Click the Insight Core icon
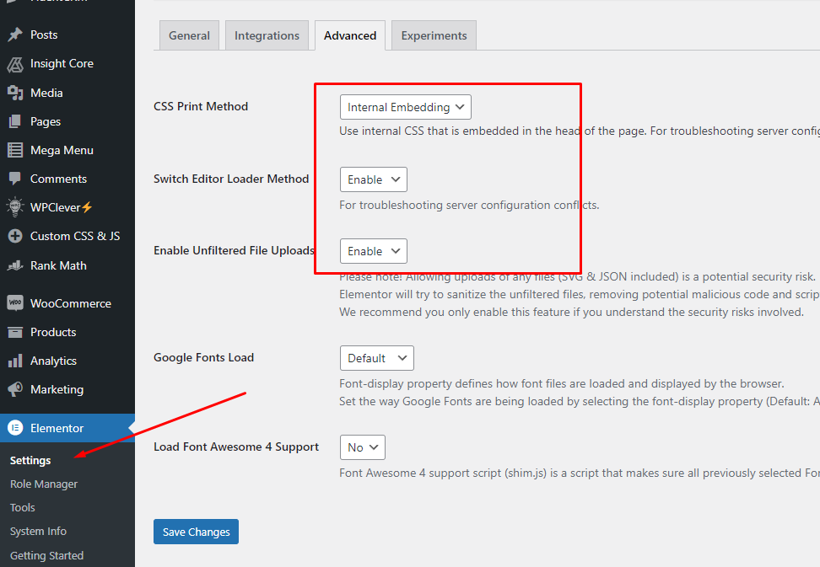820x567 pixels. (15, 64)
